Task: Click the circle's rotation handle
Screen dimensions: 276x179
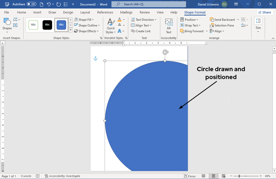Action: point(165,52)
